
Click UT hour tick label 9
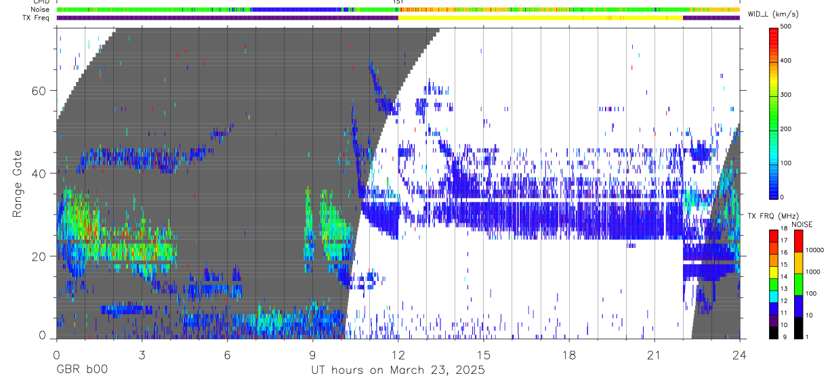[312, 354]
